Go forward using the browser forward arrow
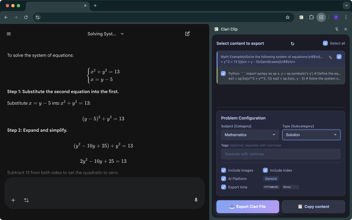 tap(16, 17)
